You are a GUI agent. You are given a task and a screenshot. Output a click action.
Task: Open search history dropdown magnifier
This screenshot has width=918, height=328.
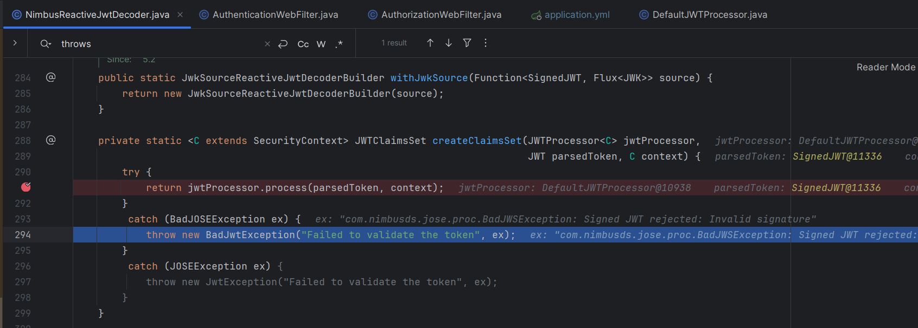(46, 44)
